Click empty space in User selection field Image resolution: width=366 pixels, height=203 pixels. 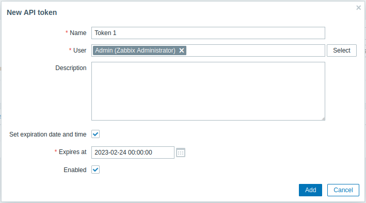[256, 50]
